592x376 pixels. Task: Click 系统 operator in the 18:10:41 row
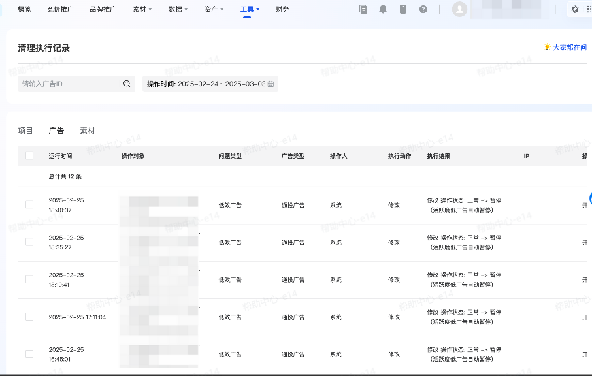pyautogui.click(x=336, y=280)
